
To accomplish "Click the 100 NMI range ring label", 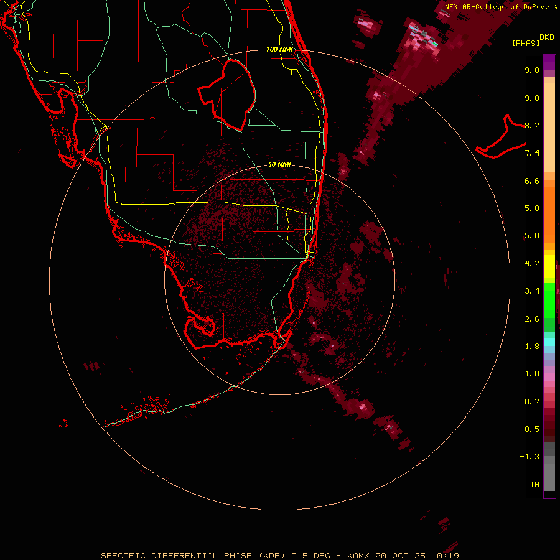I will pyautogui.click(x=279, y=49).
